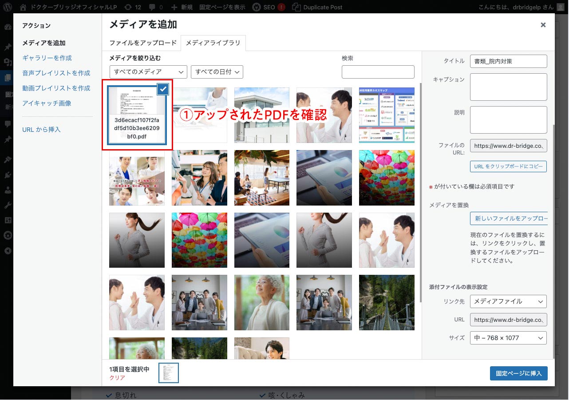
Task: Select the ping pong office lounge thumbnail
Action: 262,178
